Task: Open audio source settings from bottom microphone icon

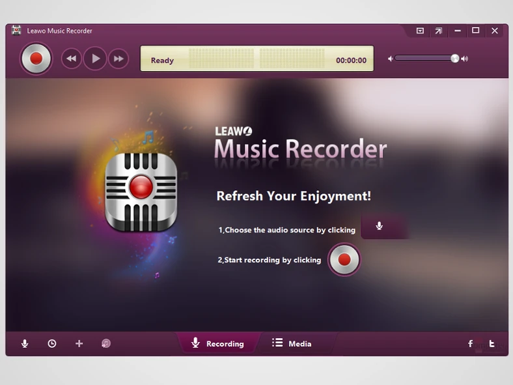Action: [25, 343]
